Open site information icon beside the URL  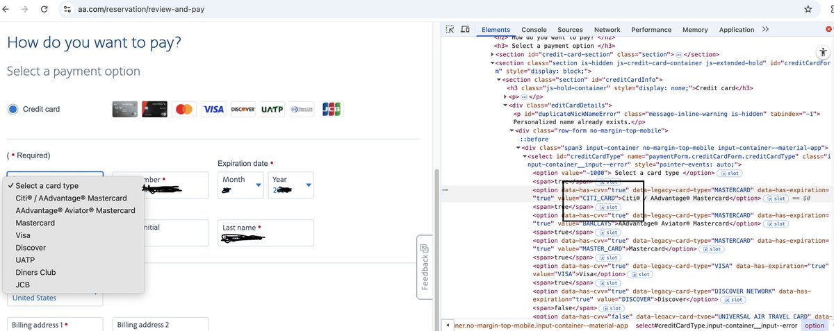coord(67,10)
